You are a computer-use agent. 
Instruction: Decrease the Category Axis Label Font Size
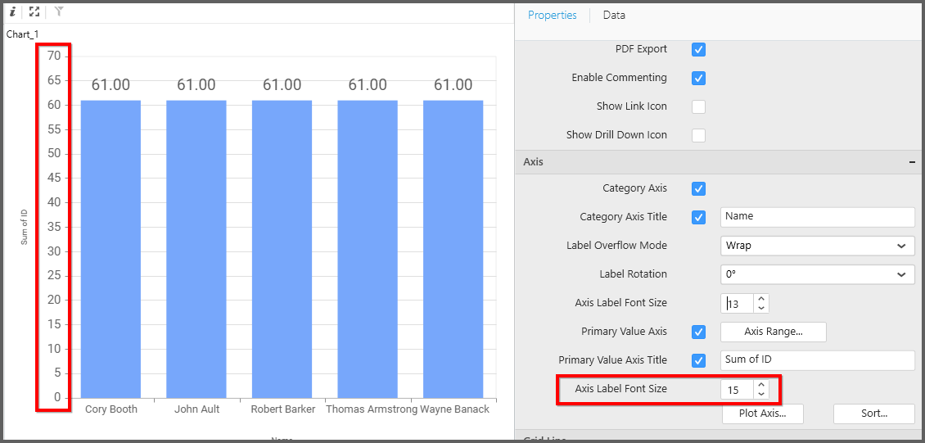[x=761, y=308]
